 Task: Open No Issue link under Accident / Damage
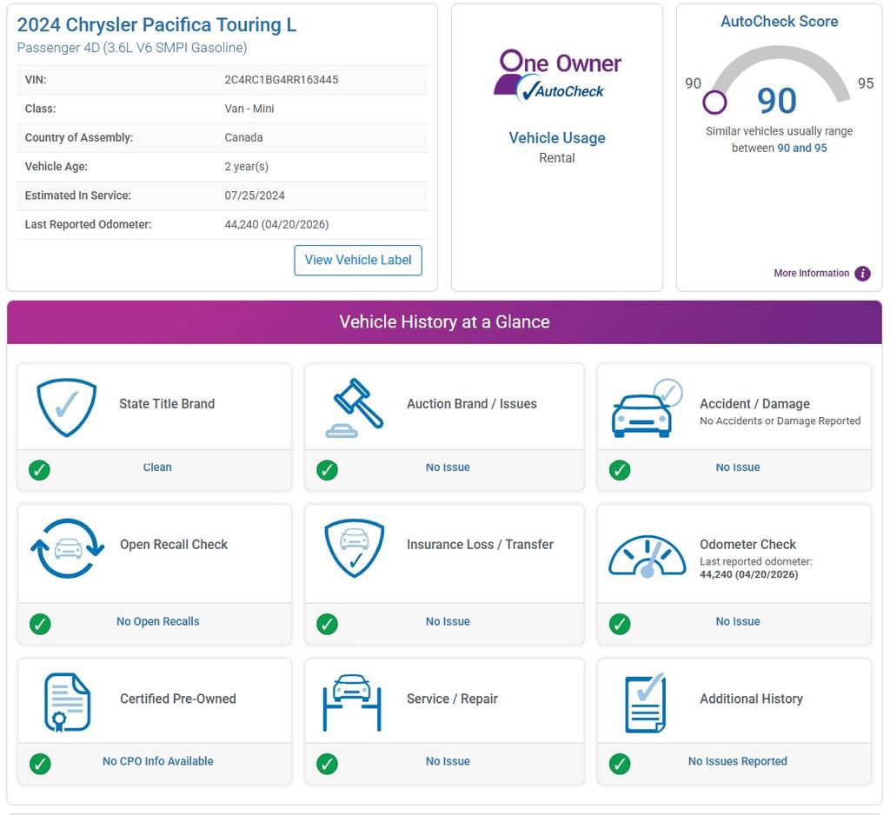pyautogui.click(x=737, y=467)
